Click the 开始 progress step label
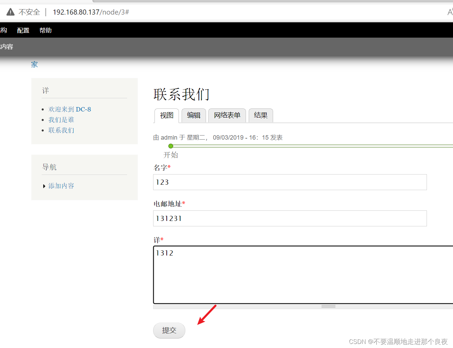This screenshot has height=348, width=453. (x=171, y=155)
